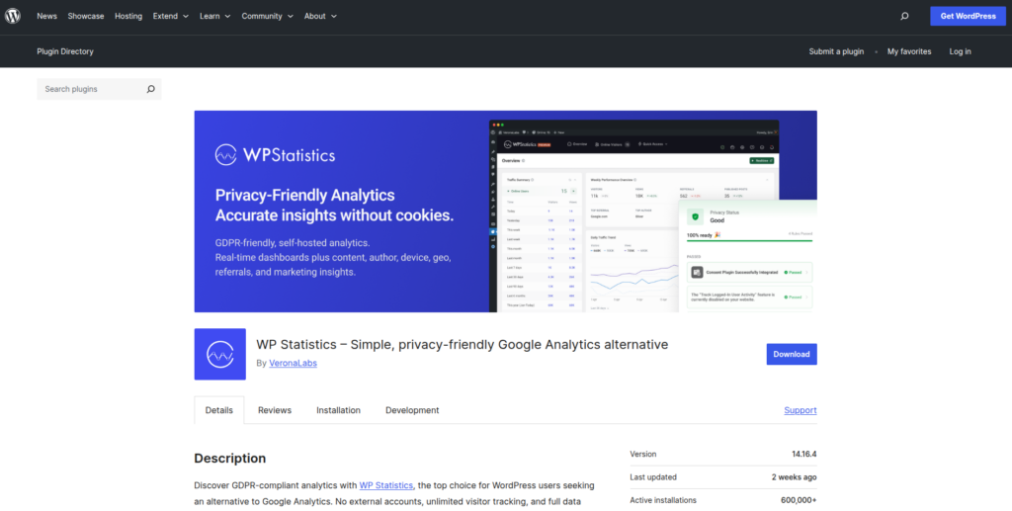Click the plugin title heading text
This screenshot has height=511, width=1012.
tap(463, 345)
